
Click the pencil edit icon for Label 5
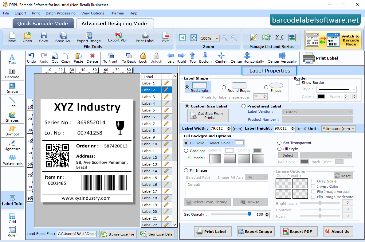coord(166,110)
